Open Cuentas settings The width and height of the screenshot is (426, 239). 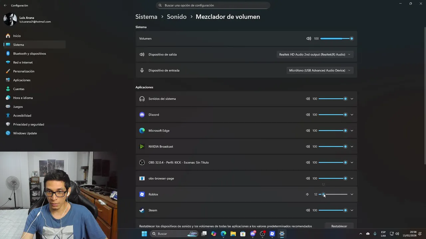pos(34,89)
